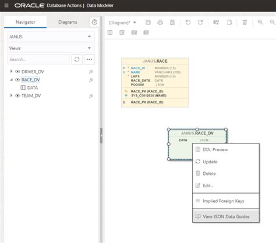This screenshot has width=276, height=243.
Task: Choose Implied Foreign Keys menu entry
Action: 226,201
